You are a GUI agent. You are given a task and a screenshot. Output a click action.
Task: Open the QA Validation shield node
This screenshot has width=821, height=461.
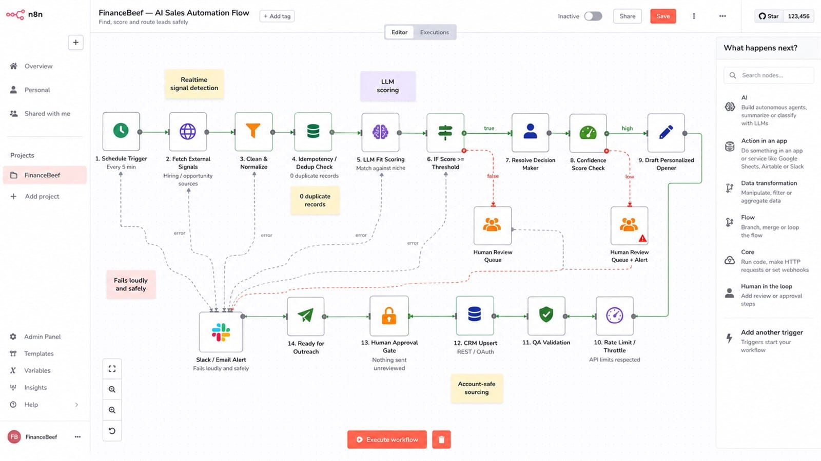(x=546, y=316)
